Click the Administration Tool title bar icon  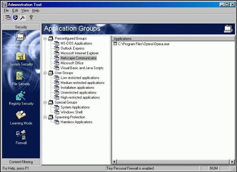[5, 4]
